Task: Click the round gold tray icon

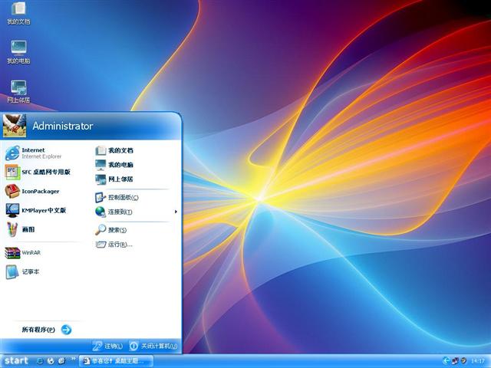Action: click(463, 360)
